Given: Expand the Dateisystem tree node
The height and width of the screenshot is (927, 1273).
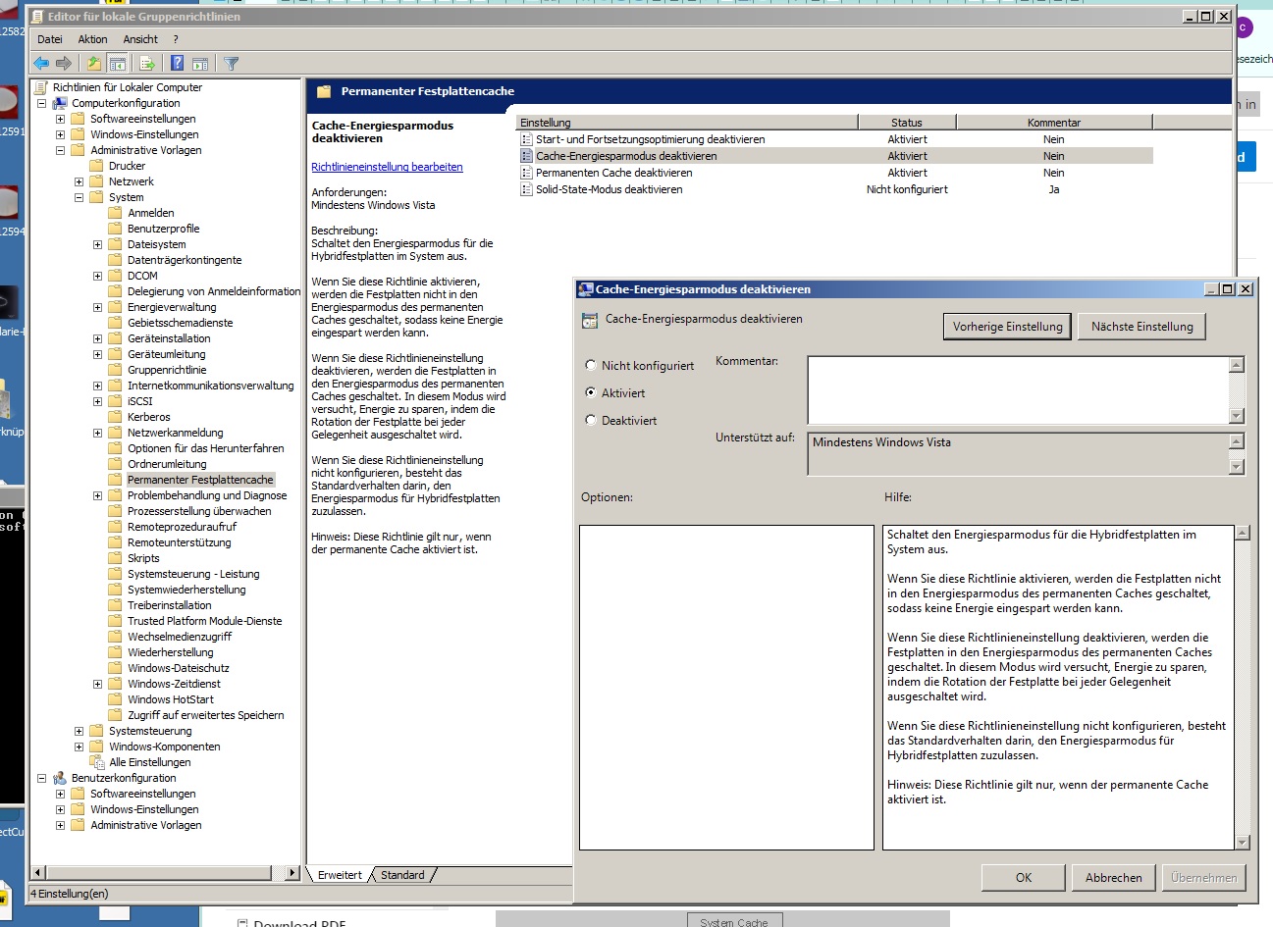Looking at the screenshot, I should [x=97, y=244].
